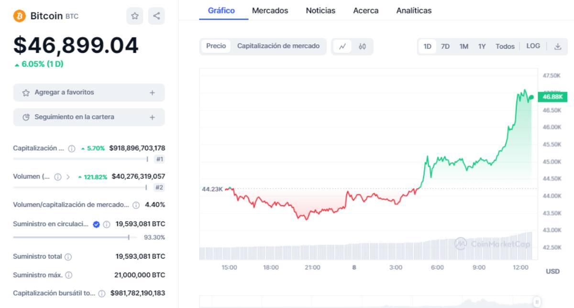
Task: Open the Noticias tab
Action: point(320,11)
